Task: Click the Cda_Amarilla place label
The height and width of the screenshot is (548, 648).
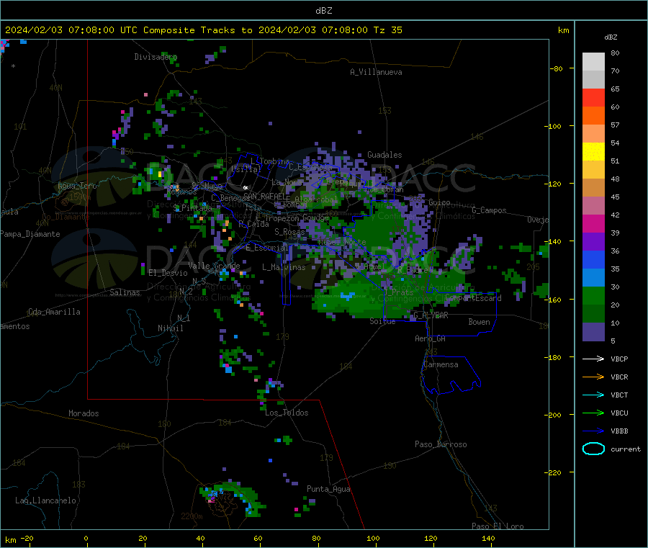Action: 54,312
